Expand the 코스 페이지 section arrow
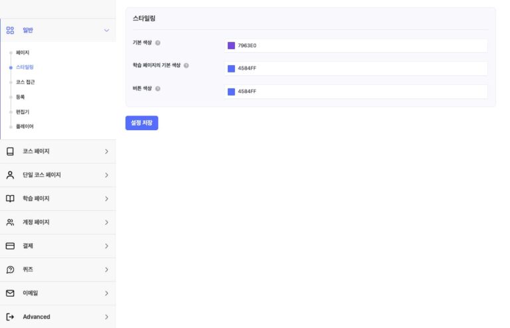The image size is (510, 328). pos(106,151)
